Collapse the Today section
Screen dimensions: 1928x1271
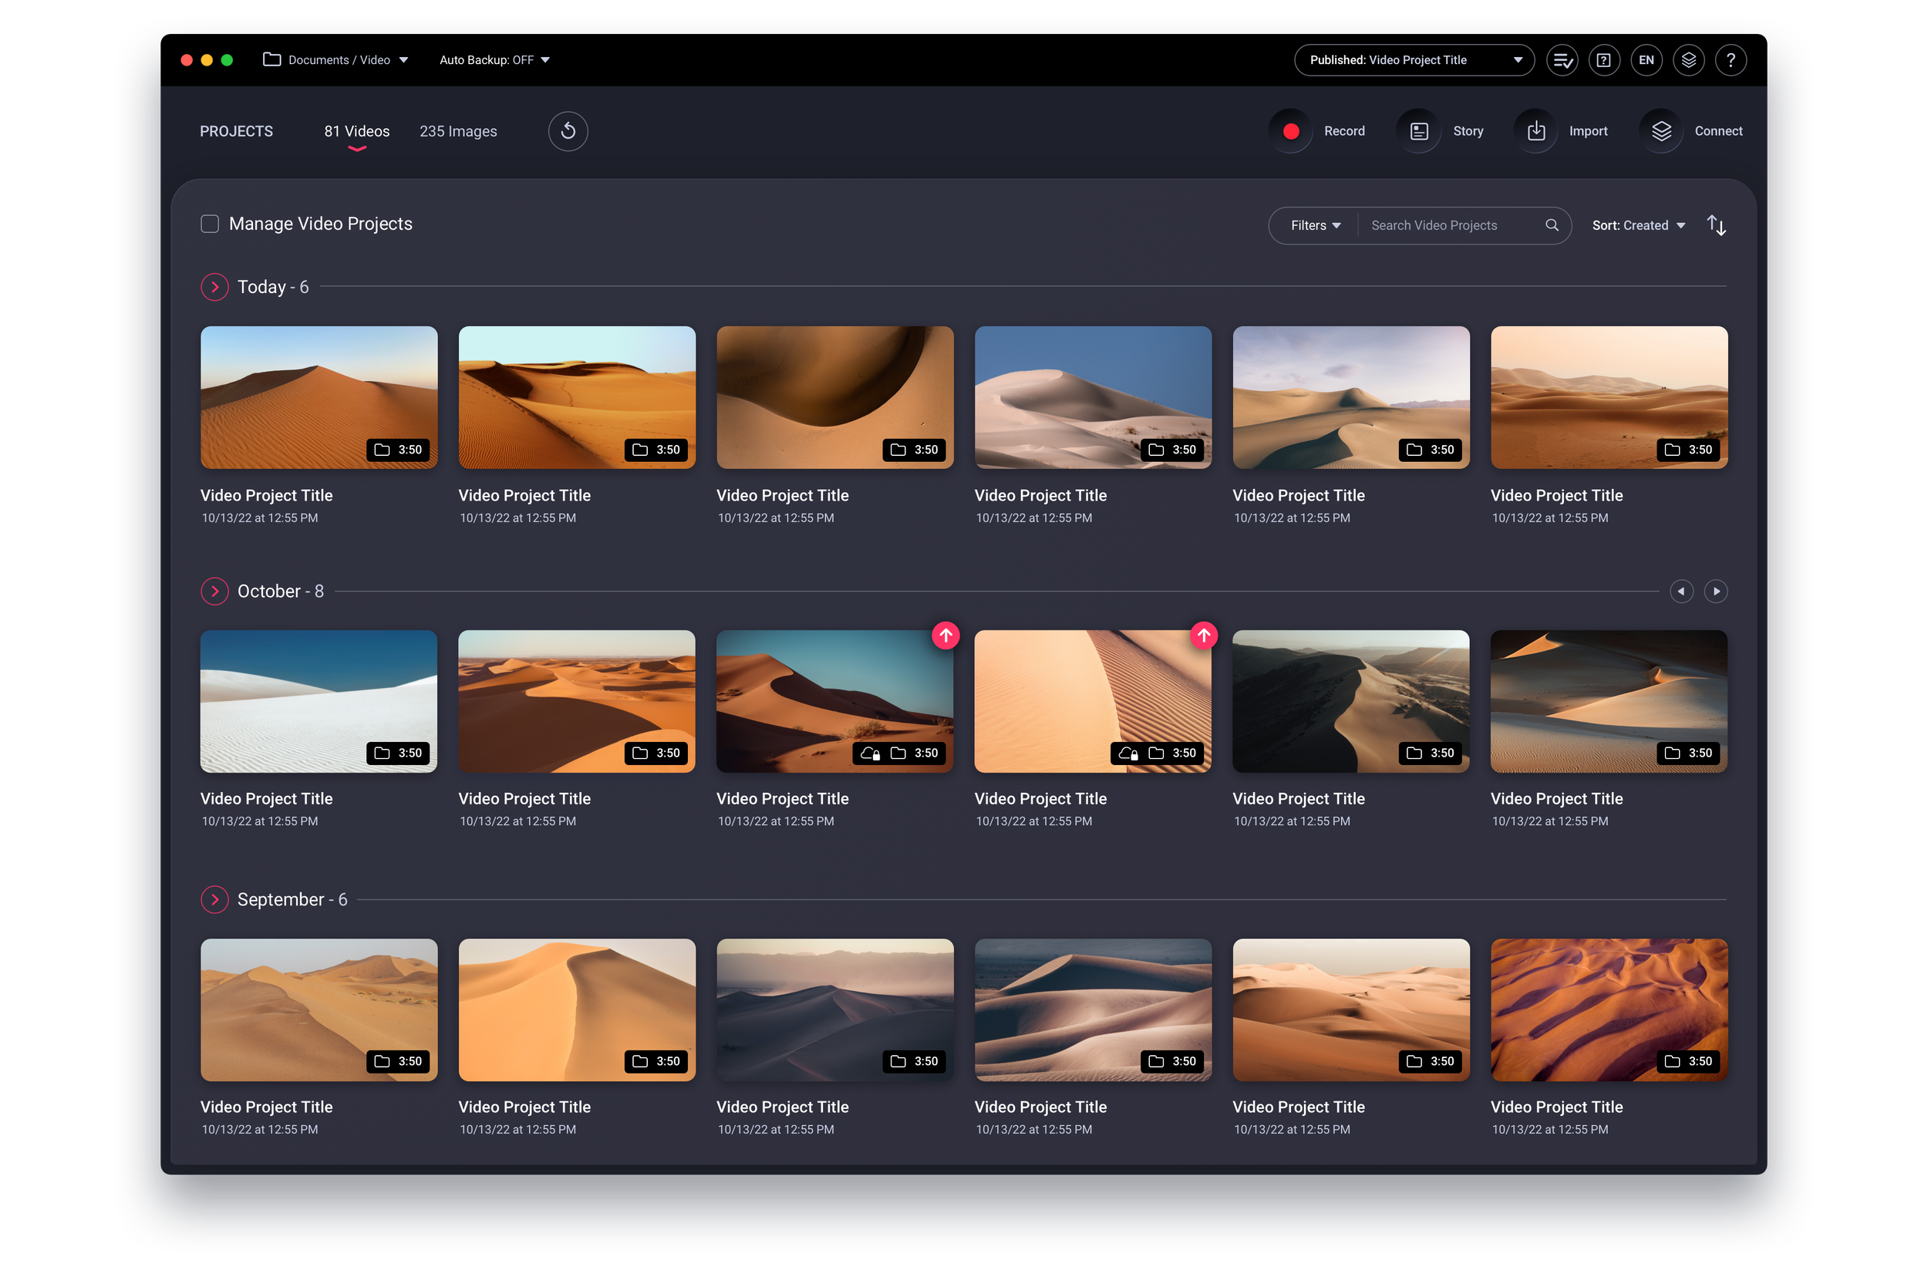pyautogui.click(x=214, y=286)
